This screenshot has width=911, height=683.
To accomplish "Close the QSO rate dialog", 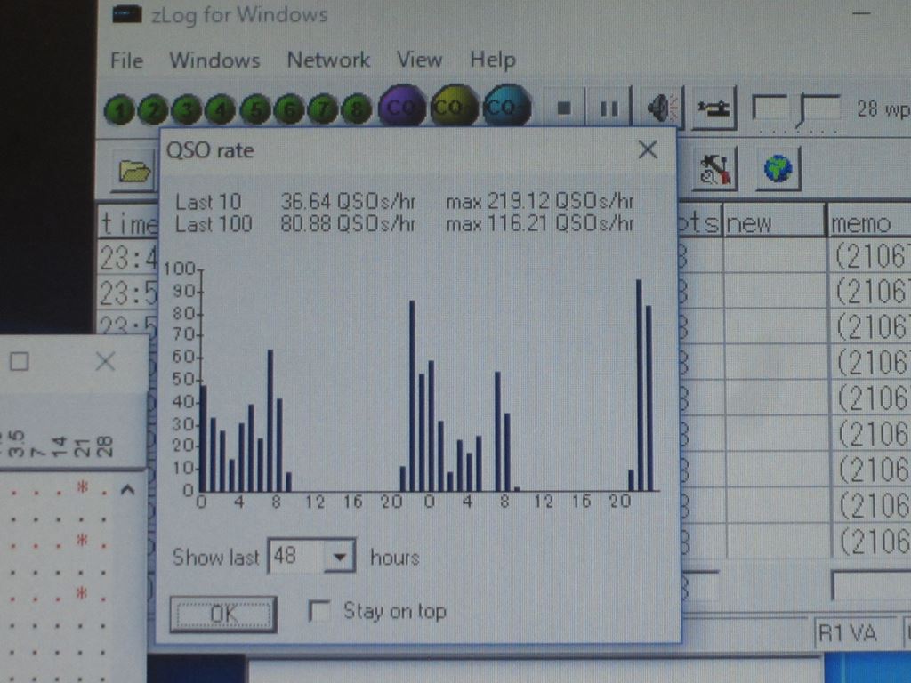I will click(648, 149).
